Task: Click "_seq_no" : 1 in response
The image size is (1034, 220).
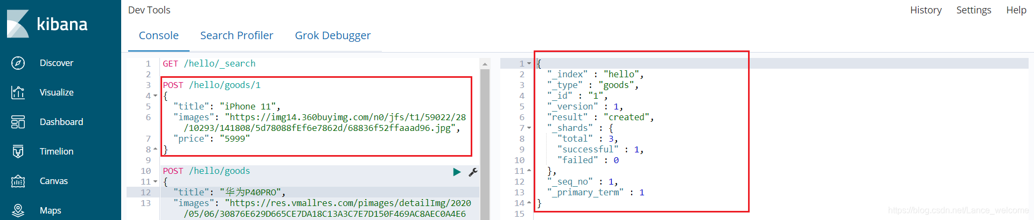Action: click(x=582, y=181)
